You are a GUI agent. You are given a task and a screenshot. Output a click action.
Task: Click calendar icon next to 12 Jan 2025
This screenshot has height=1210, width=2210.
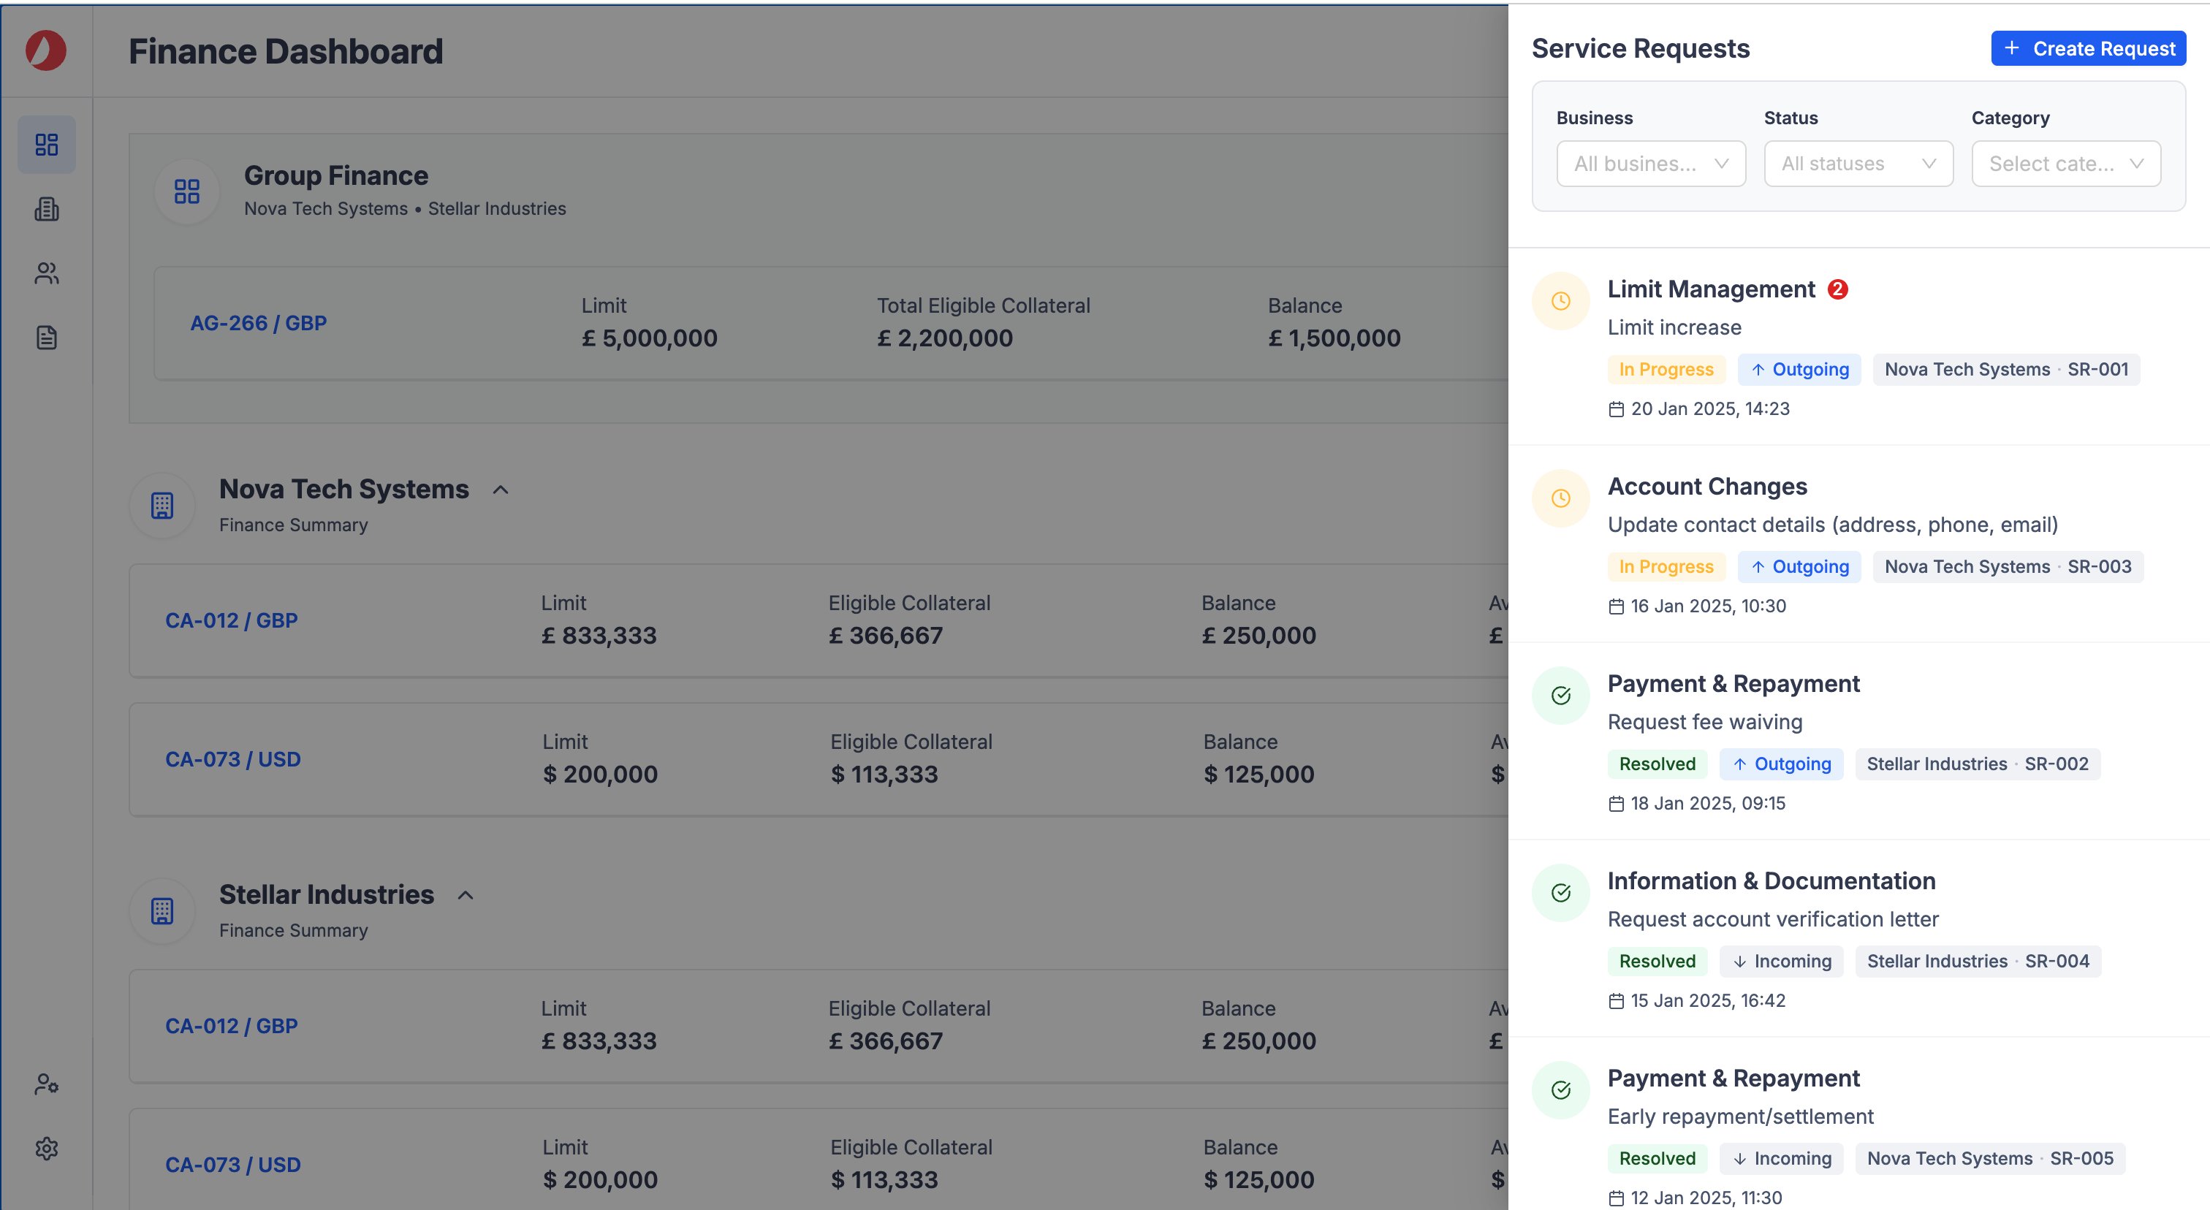click(1617, 1198)
